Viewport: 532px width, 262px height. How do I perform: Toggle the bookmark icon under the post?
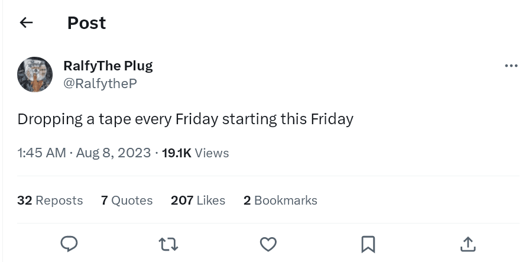click(368, 243)
